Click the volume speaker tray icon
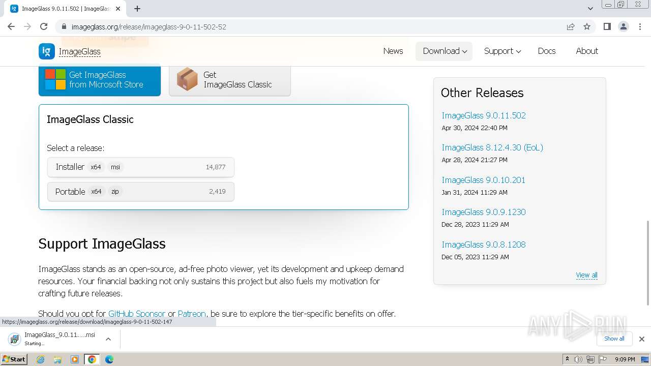Screen dimensions: 651x366 578,359
